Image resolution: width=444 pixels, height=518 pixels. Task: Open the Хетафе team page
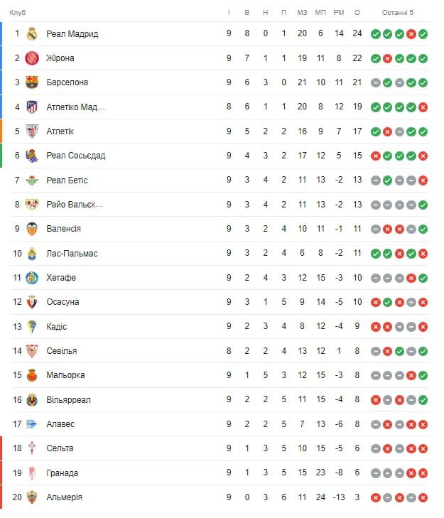tap(61, 278)
